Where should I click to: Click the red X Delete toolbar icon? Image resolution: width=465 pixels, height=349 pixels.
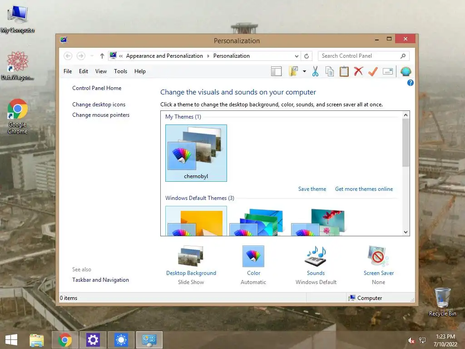tap(358, 71)
